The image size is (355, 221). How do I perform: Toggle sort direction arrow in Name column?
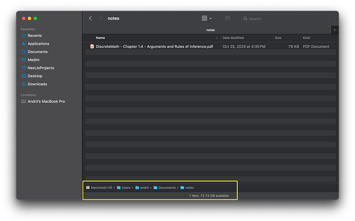(x=217, y=38)
